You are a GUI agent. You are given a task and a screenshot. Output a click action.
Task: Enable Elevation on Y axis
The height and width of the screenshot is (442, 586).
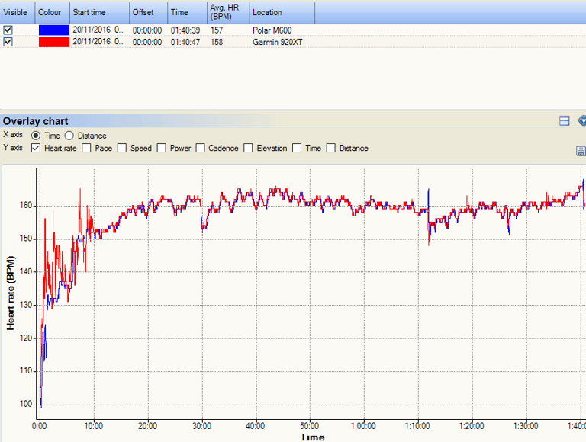pyautogui.click(x=248, y=148)
